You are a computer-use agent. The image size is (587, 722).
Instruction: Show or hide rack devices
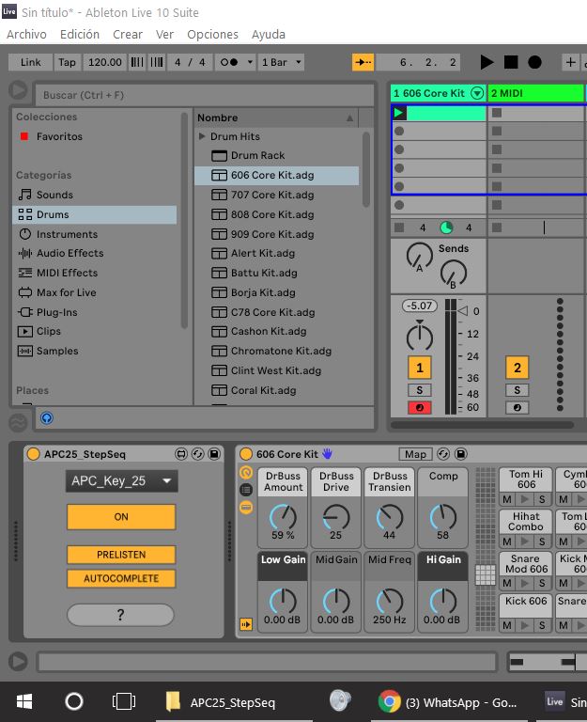[x=246, y=508]
